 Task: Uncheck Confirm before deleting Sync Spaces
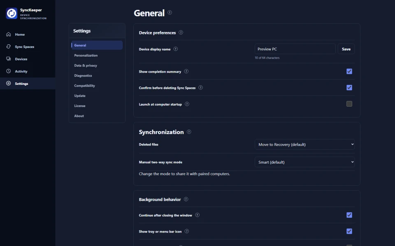(x=349, y=88)
